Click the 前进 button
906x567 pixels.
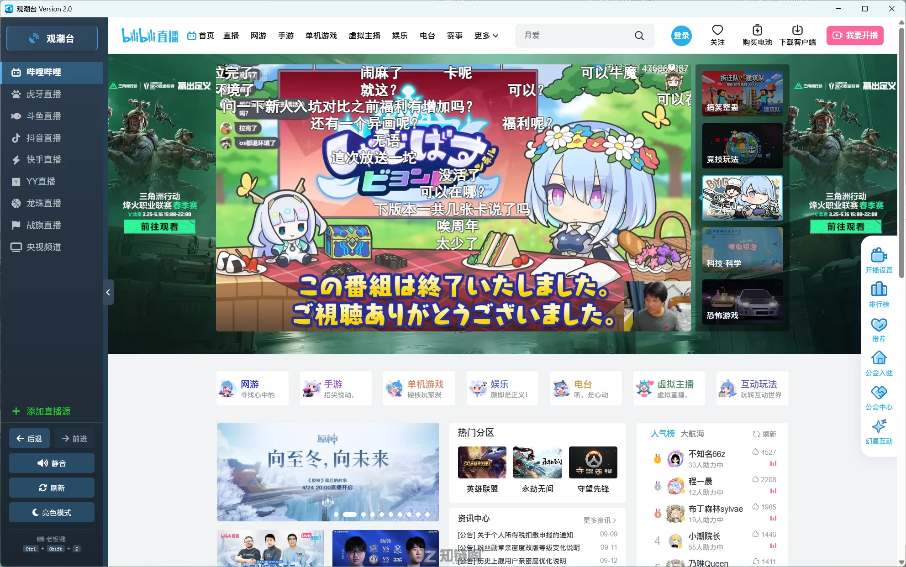74,439
